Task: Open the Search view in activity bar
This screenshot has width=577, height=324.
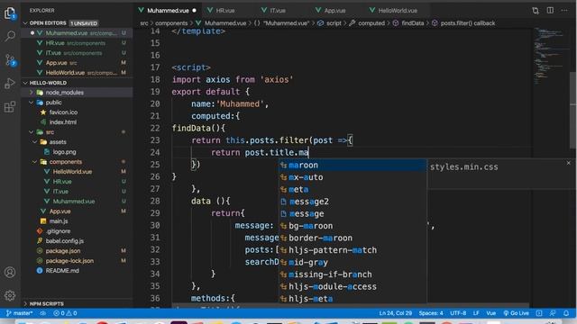Action: pyautogui.click(x=10, y=36)
